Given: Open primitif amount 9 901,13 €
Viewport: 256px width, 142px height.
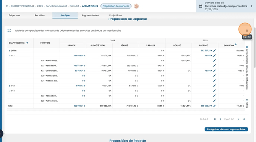Looking at the screenshot, I should point(80,86).
